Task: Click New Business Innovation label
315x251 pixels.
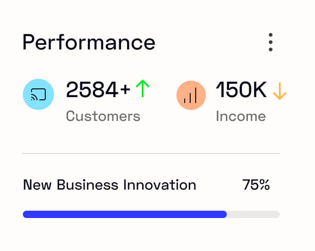Action: (109, 185)
